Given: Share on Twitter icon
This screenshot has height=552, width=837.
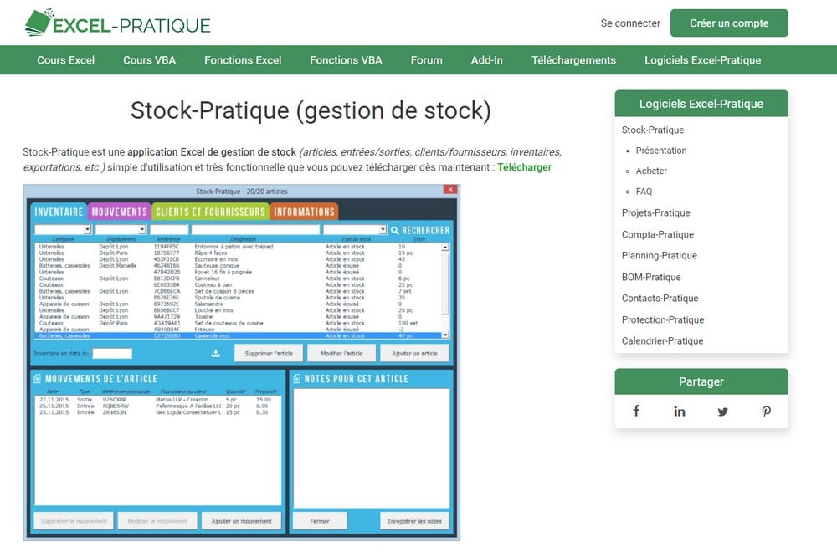Looking at the screenshot, I should (x=723, y=411).
